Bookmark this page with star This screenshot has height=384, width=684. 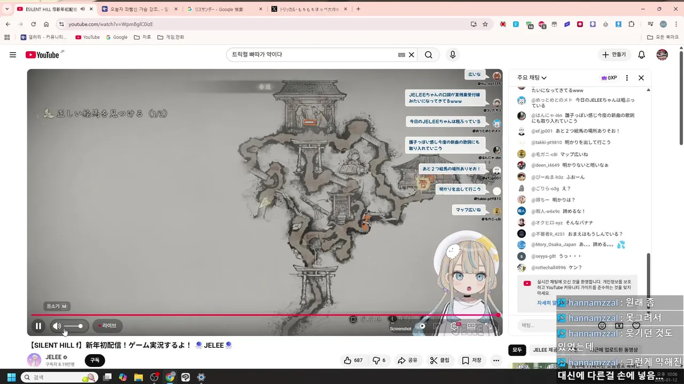coord(485,24)
